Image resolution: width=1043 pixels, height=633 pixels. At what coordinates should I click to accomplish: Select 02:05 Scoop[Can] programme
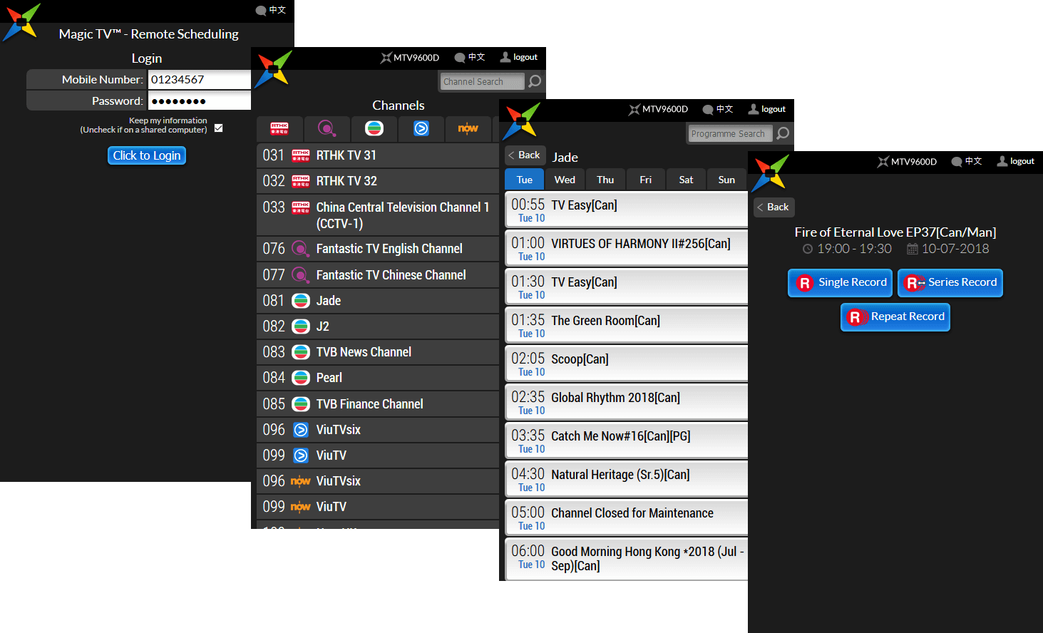tap(626, 364)
